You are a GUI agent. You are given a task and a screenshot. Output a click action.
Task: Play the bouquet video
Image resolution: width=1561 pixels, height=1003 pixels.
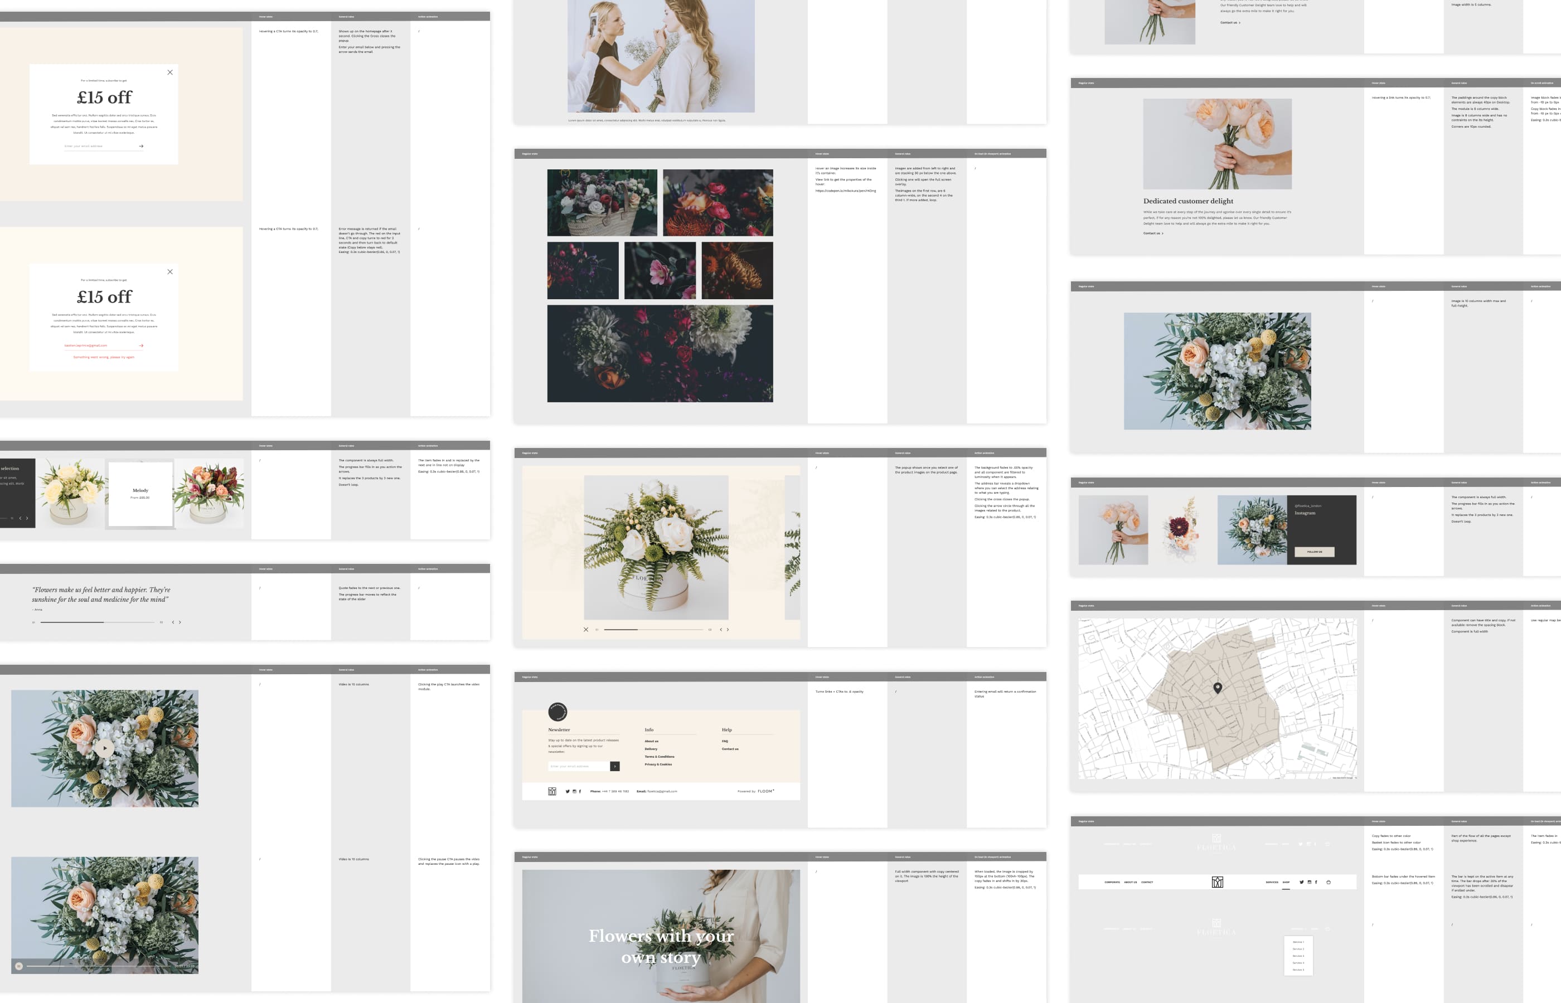coord(105,748)
